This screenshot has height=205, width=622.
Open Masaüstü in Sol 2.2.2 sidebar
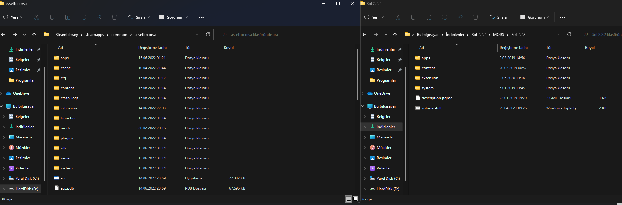click(x=385, y=137)
